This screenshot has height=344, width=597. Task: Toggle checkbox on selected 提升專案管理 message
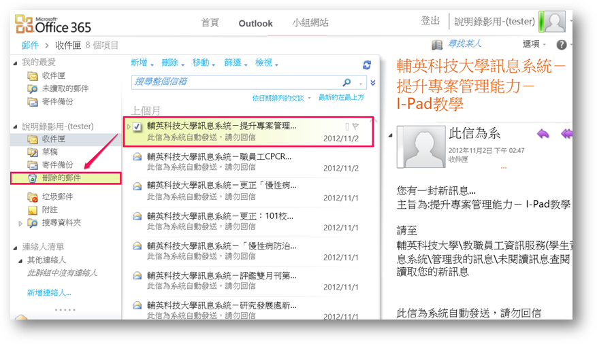[x=137, y=126]
